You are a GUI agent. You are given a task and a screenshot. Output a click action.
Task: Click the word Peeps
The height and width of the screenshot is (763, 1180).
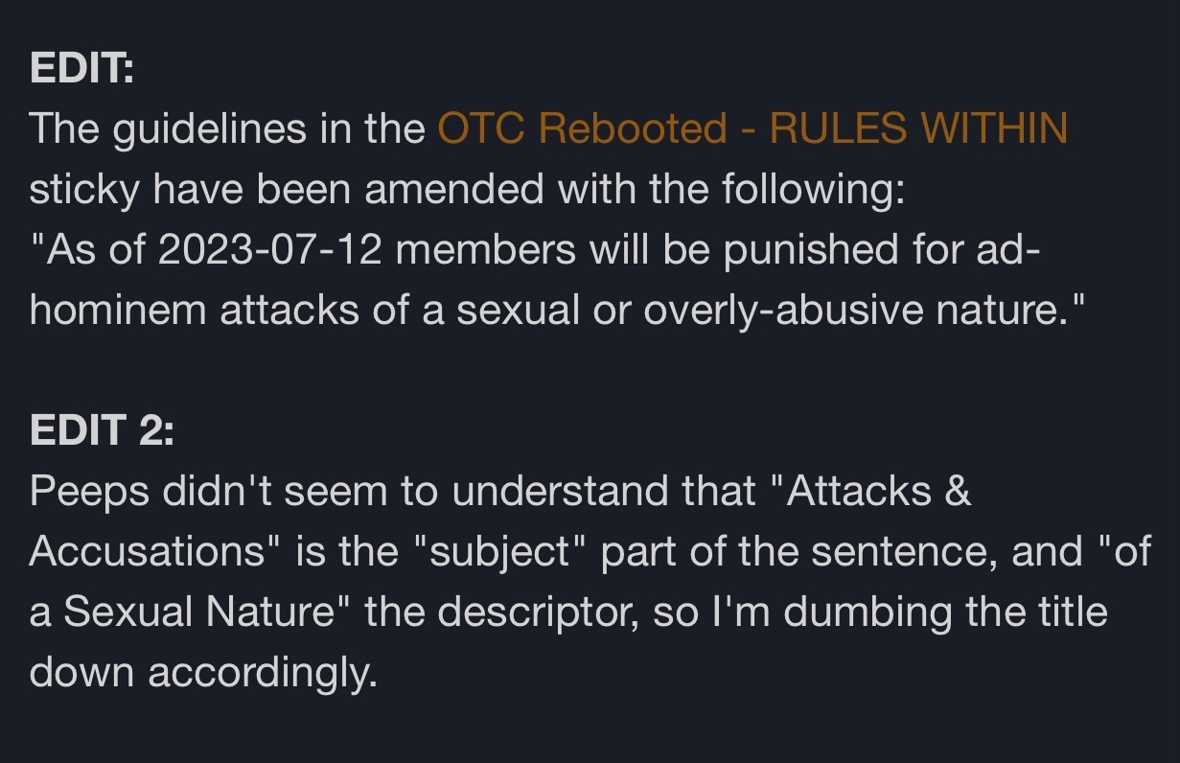point(90,492)
